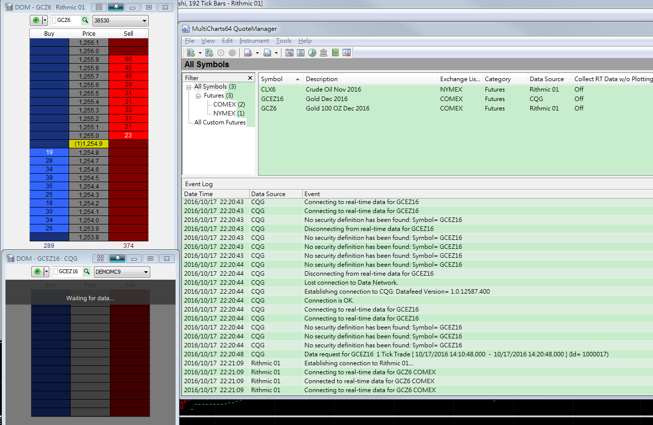Viewport: 653px width, 425px height.
Task: Open the DEMOMC9 account dropdown
Action: coord(122,272)
